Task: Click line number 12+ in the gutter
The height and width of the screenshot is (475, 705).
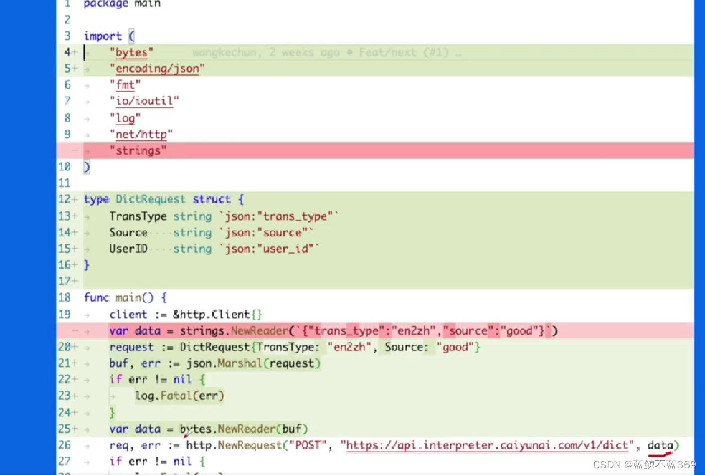Action: click(68, 199)
